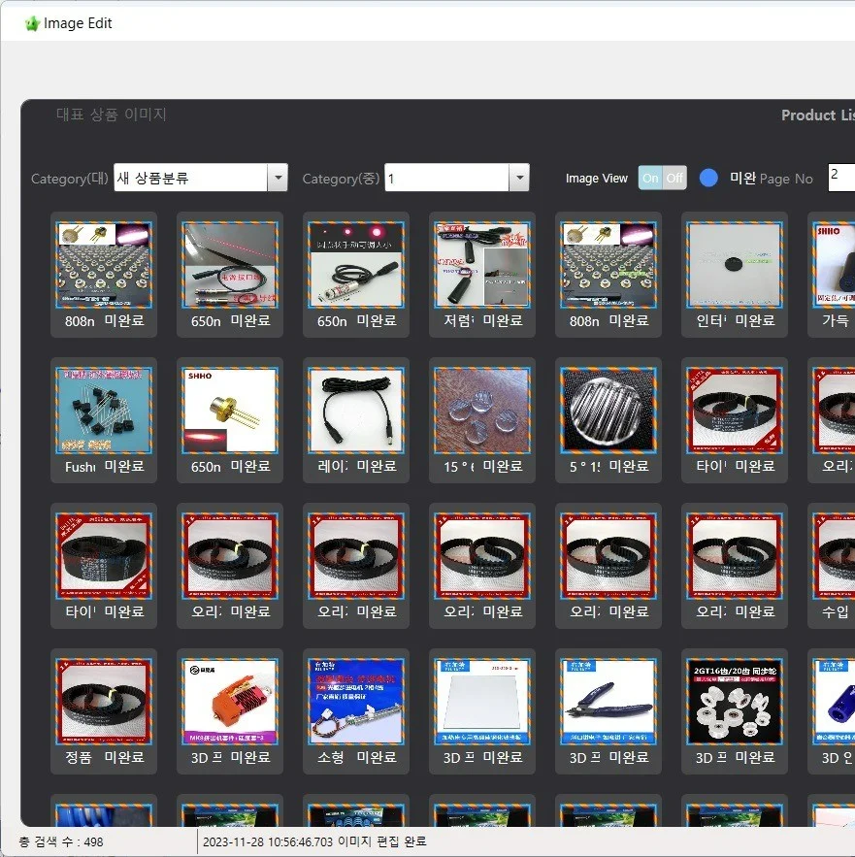
Task: Select the 인터 small black disc thumbnail
Action: click(735, 265)
